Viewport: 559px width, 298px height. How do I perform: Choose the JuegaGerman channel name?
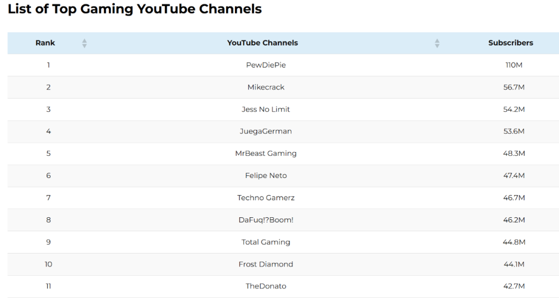tap(266, 131)
